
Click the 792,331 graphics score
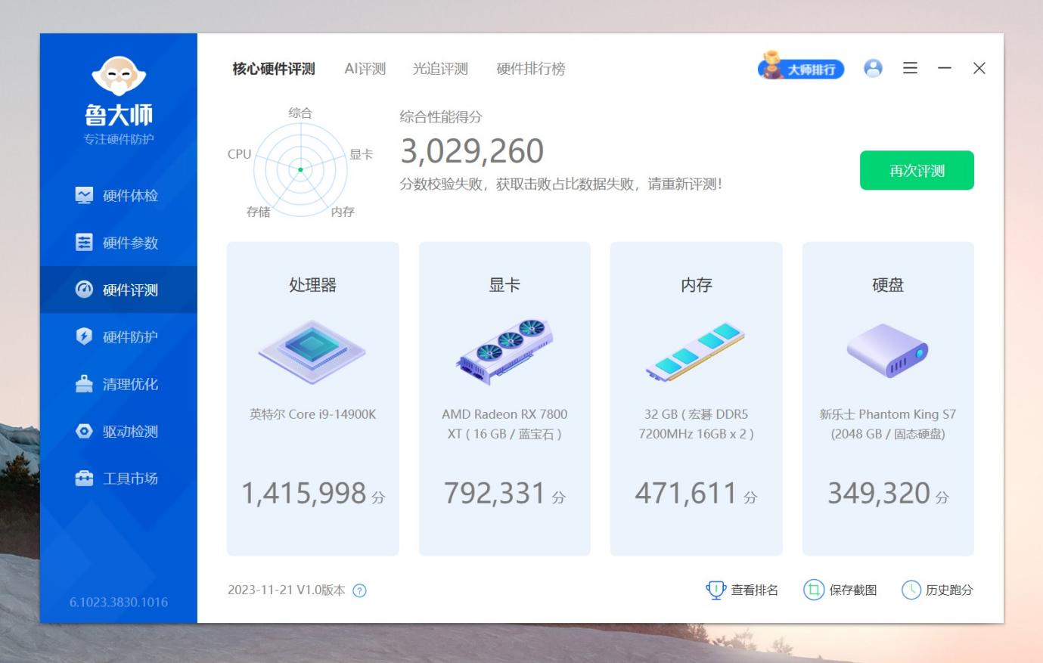pyautogui.click(x=495, y=494)
